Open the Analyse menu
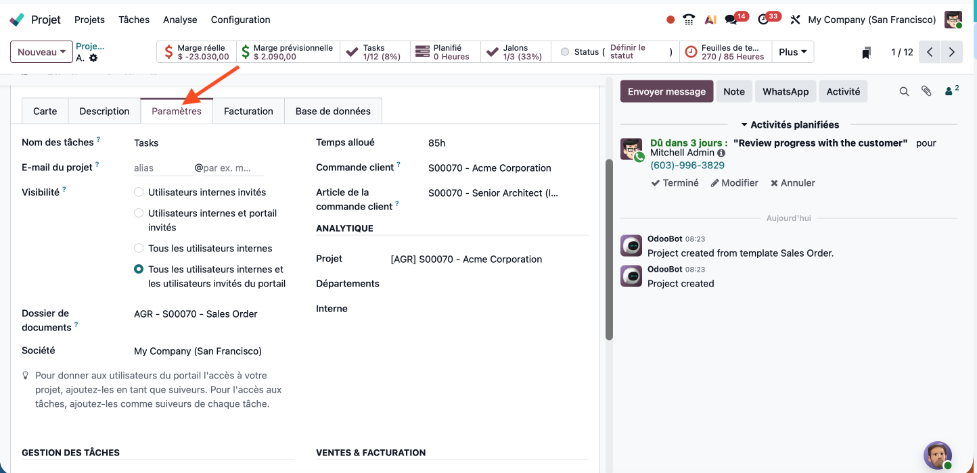Image resolution: width=977 pixels, height=473 pixels. tap(180, 20)
